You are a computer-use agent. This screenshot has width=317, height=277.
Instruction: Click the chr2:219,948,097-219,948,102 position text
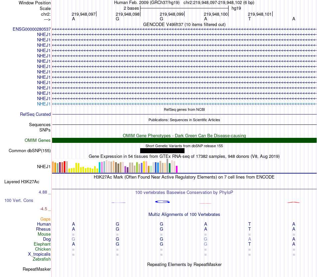point(219,3)
